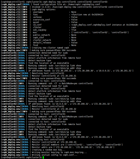This screenshot has width=140, height=159.
Task: Click the mon list of controller names
Action: [x=100, y=33]
